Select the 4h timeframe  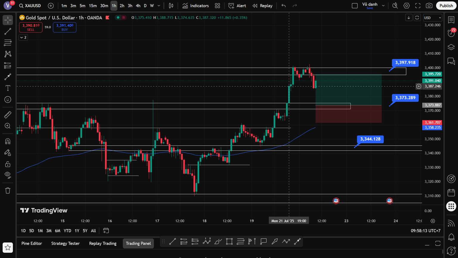coord(138,6)
